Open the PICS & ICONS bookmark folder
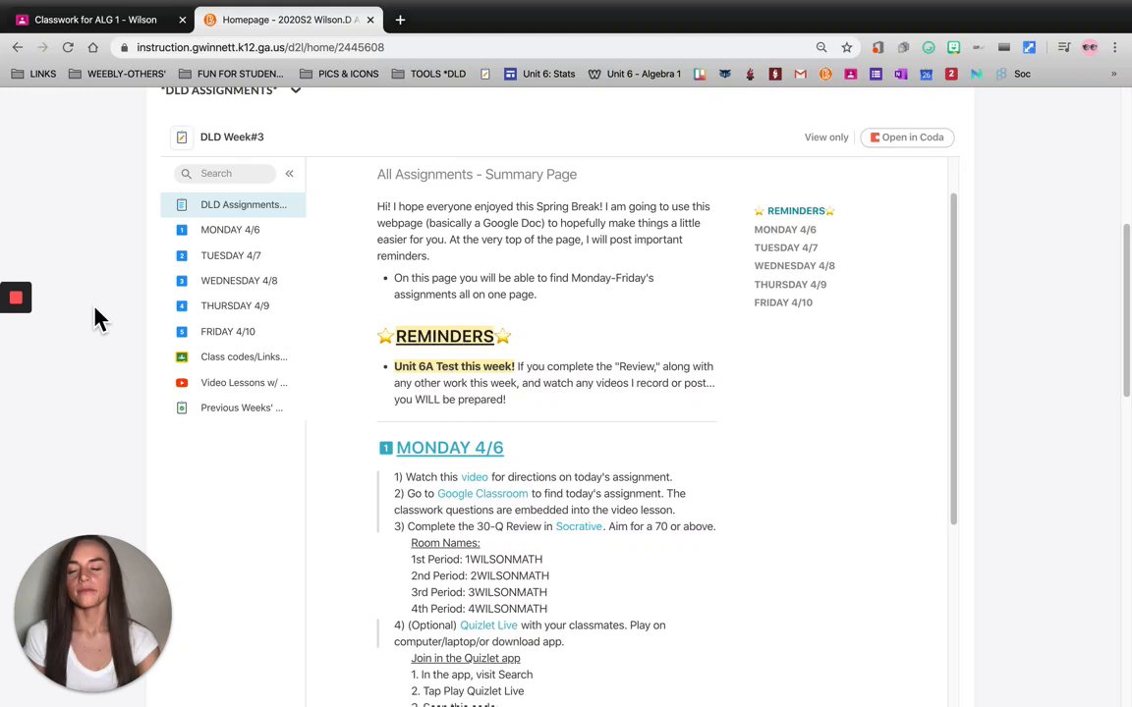 tap(339, 74)
